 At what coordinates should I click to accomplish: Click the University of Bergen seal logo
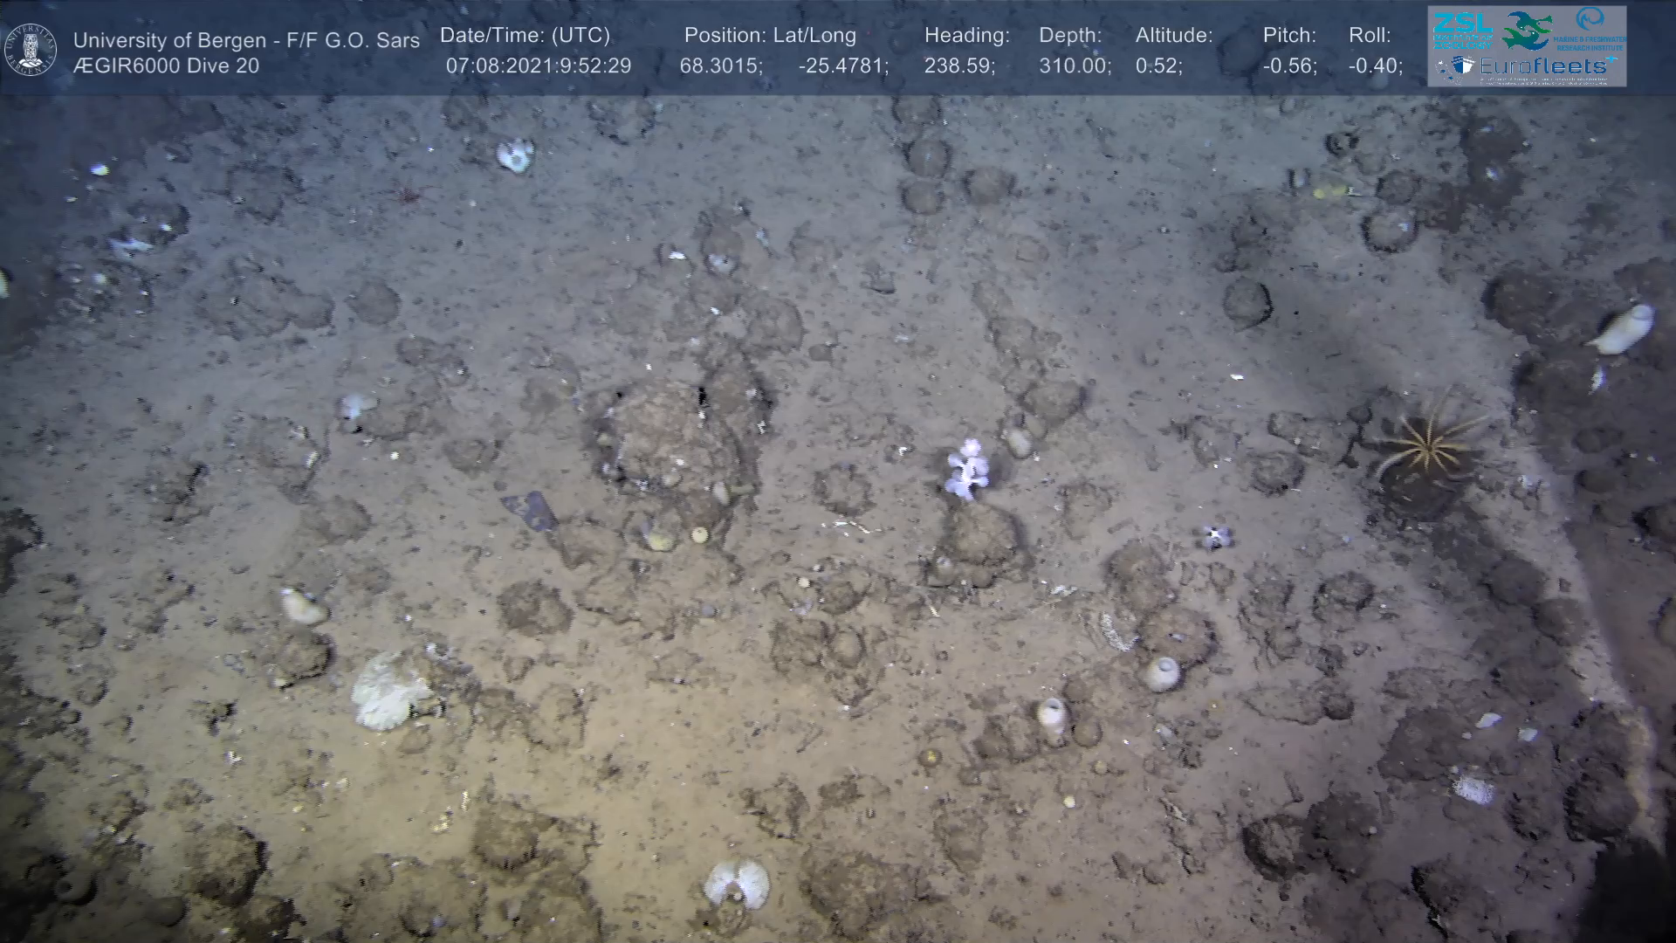click(31, 50)
